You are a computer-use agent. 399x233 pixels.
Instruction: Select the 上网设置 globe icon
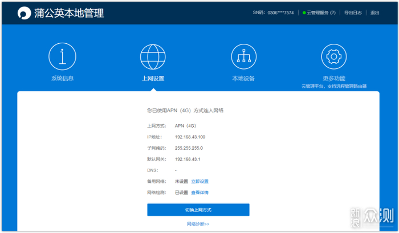[x=153, y=56]
